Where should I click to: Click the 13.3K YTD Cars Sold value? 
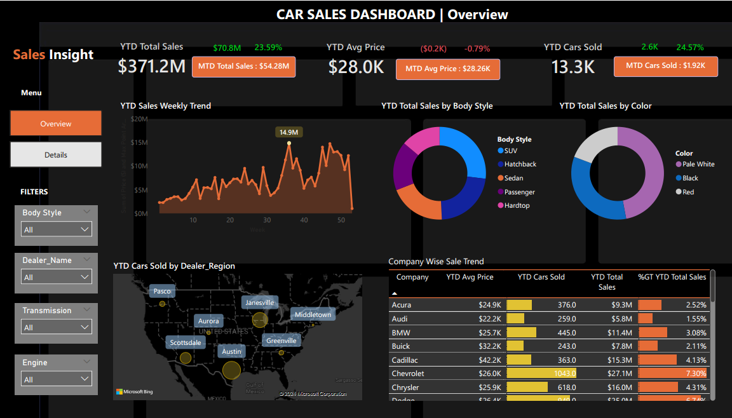[x=573, y=67]
